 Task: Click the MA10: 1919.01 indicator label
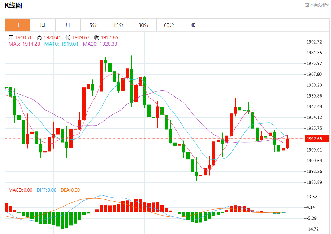point(61,44)
